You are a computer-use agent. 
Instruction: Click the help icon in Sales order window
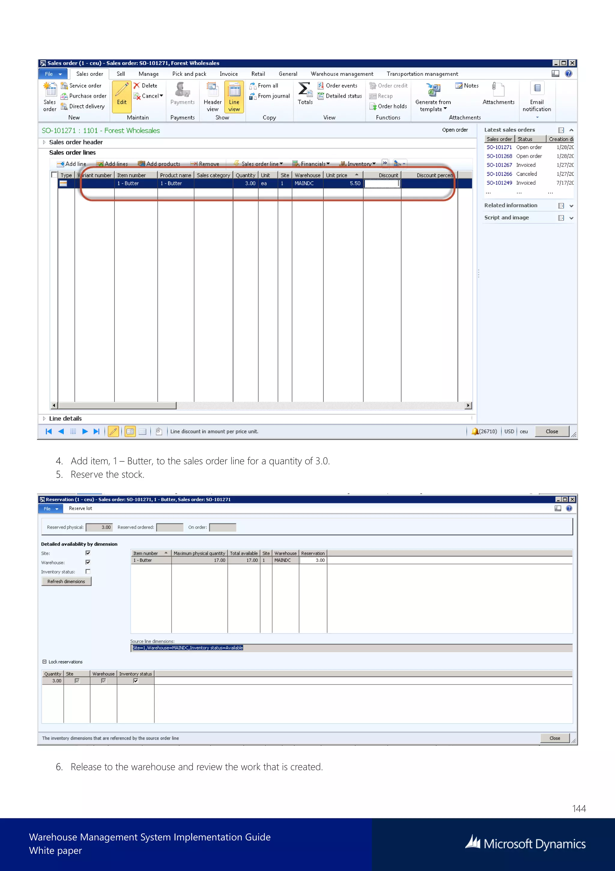click(568, 74)
